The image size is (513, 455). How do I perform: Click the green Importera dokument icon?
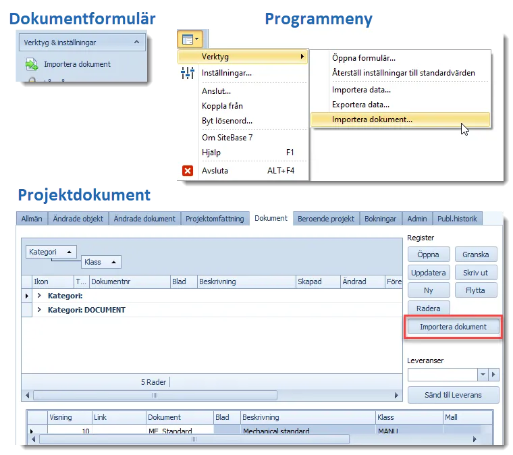pyautogui.click(x=32, y=64)
